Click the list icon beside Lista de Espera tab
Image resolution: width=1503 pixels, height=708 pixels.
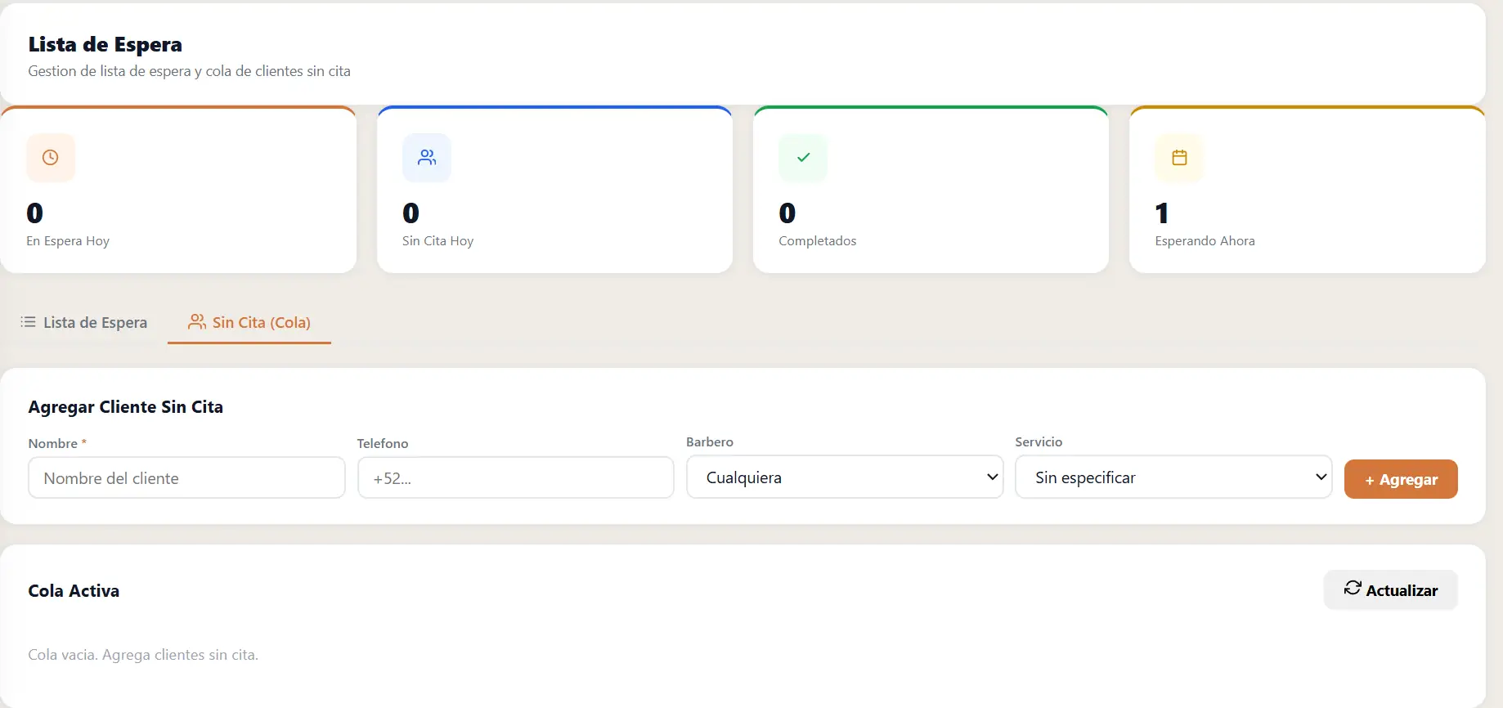[x=29, y=322]
